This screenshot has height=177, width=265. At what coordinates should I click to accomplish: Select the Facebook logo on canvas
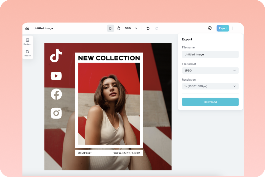click(x=56, y=94)
